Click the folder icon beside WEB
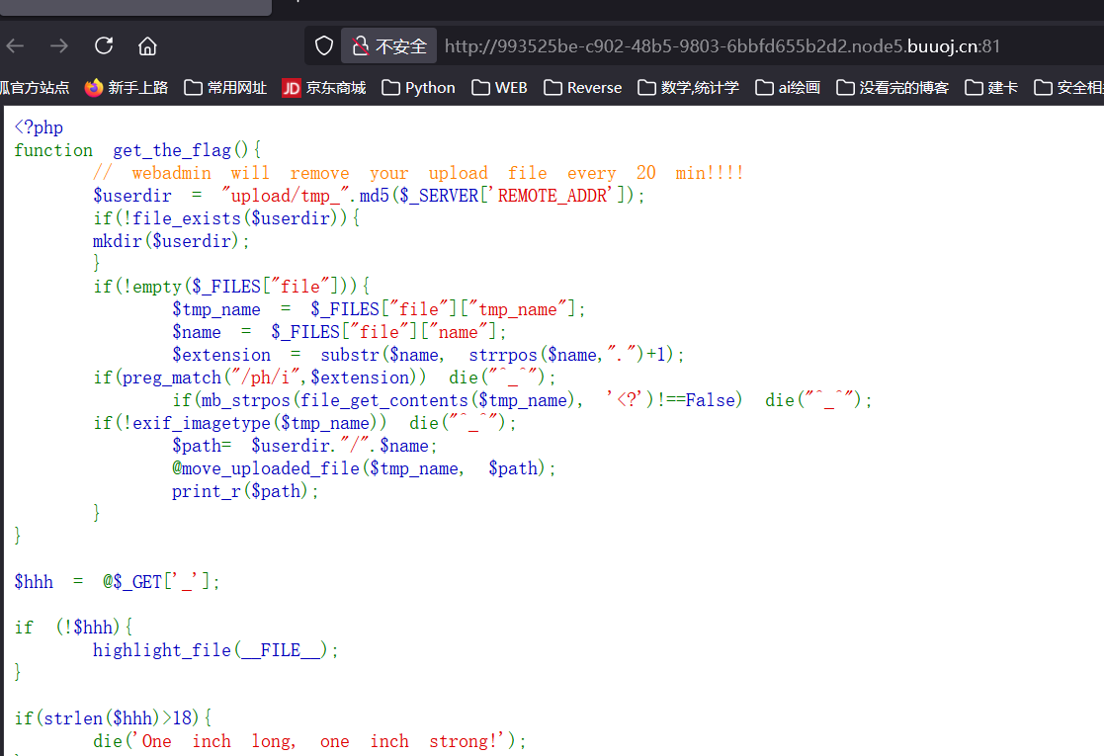The width and height of the screenshot is (1104, 756). (481, 87)
